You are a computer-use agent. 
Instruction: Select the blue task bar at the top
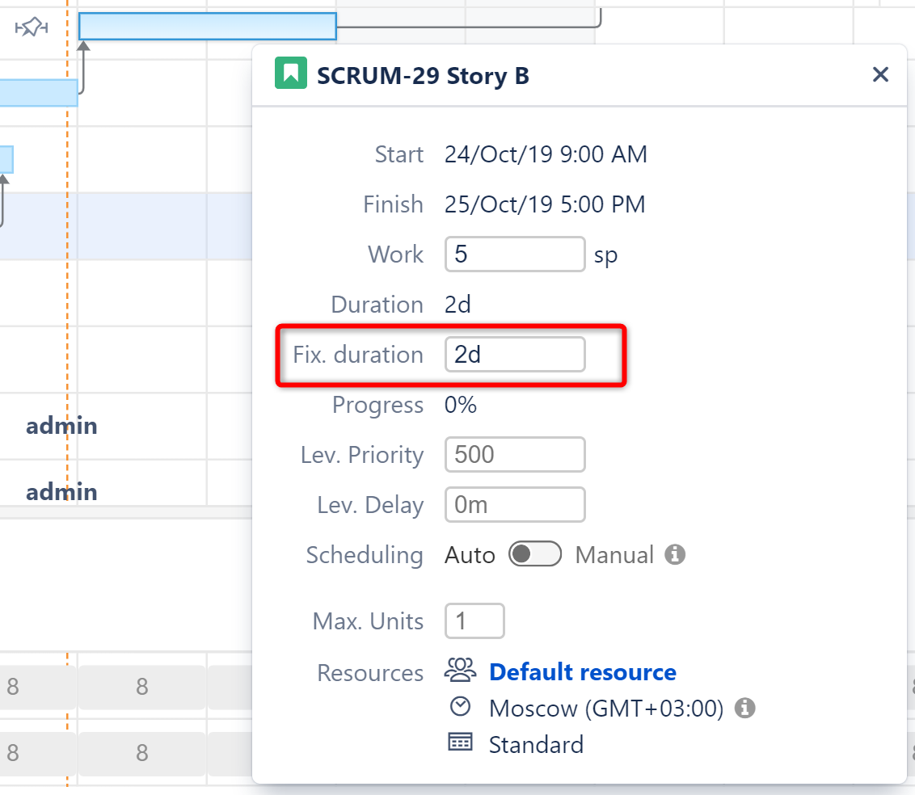[206, 26]
